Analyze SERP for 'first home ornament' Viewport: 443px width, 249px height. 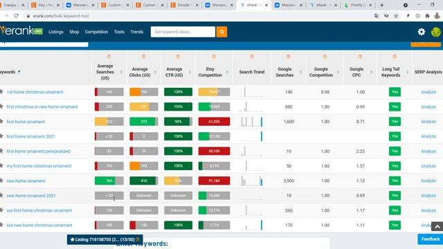click(428, 122)
